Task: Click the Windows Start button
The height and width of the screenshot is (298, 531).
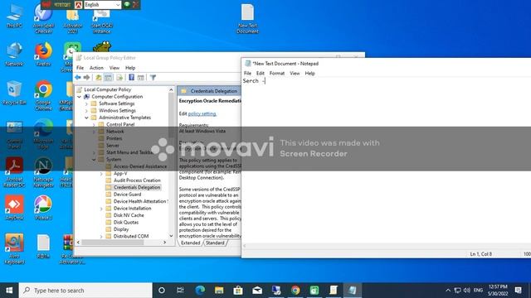Action: tap(9, 291)
